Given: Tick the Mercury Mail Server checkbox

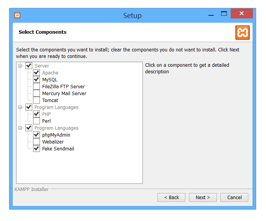Looking at the screenshot, I should click(36, 94).
